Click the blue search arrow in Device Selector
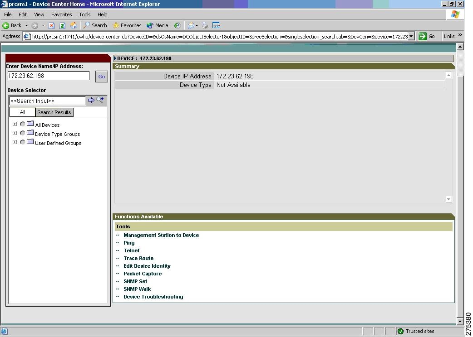Screen dimensions: 473x337 (x=91, y=100)
